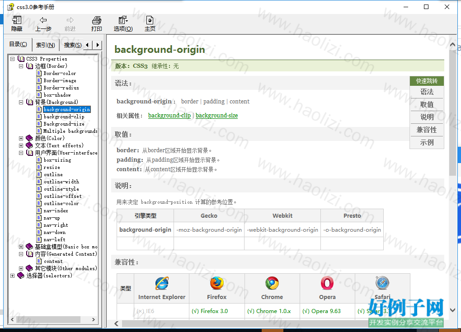Click the content pane vertical scrollbar thumb
The width and height of the screenshot is (461, 332).
(452, 113)
